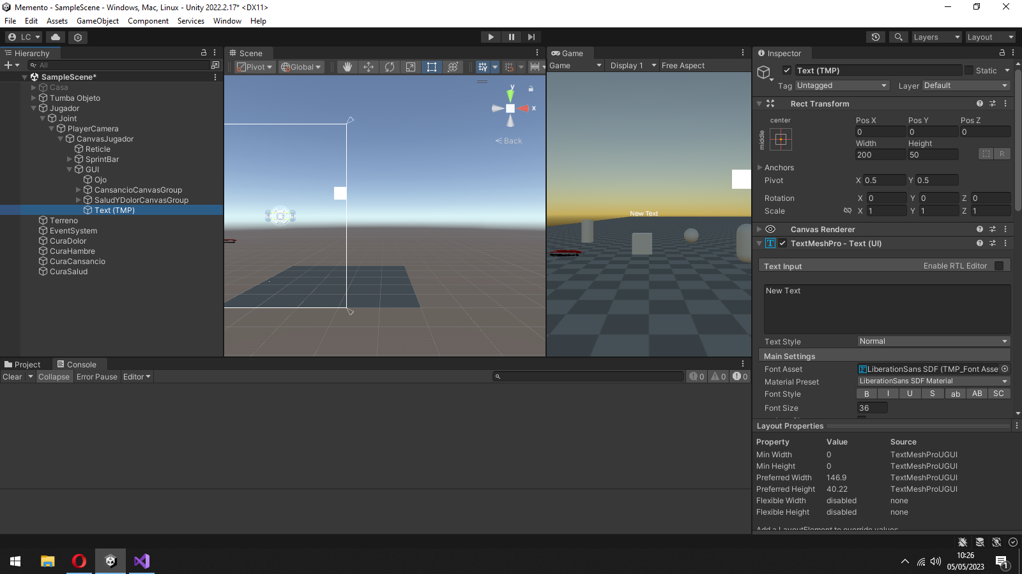Open the Unity cloud services icon
The image size is (1022, 574).
click(56, 37)
